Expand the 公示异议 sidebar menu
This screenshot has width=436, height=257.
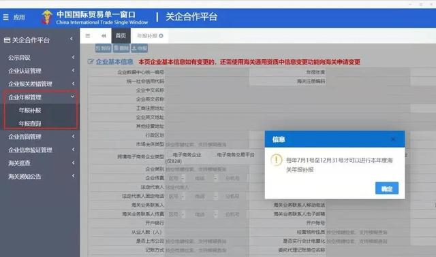[x=40, y=57]
